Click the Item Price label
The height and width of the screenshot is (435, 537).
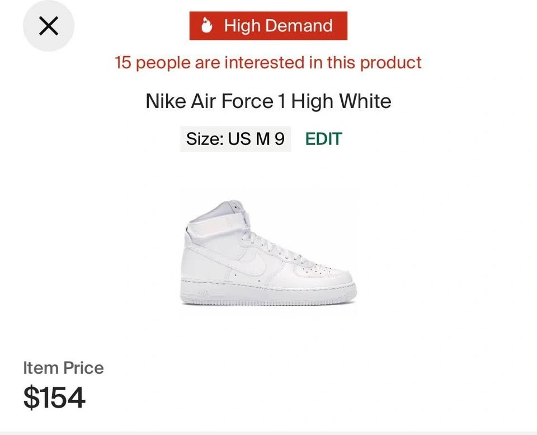point(63,368)
